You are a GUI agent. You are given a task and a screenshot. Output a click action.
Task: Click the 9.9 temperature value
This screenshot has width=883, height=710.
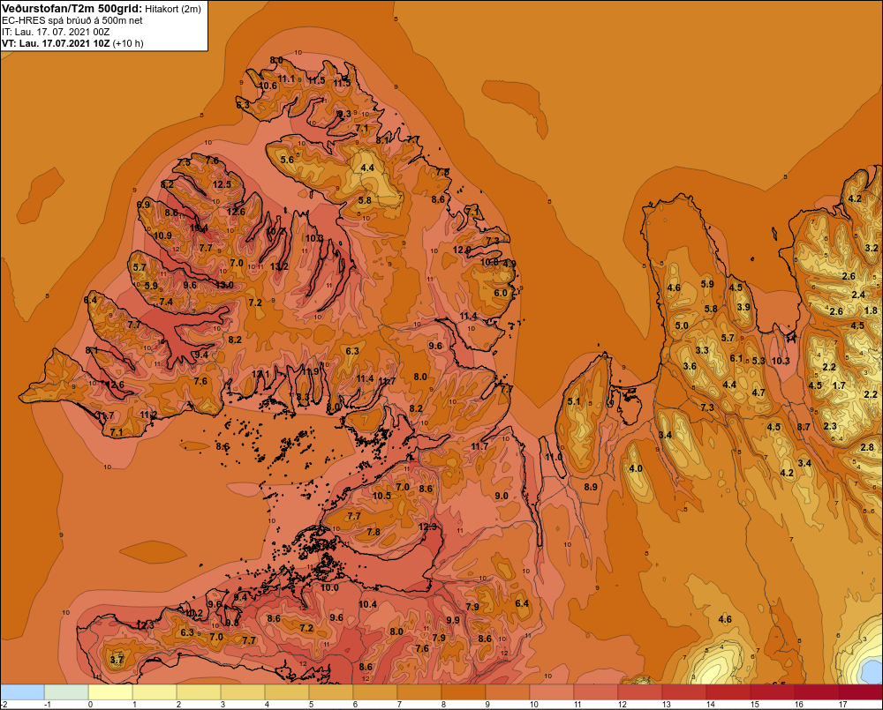[453, 621]
